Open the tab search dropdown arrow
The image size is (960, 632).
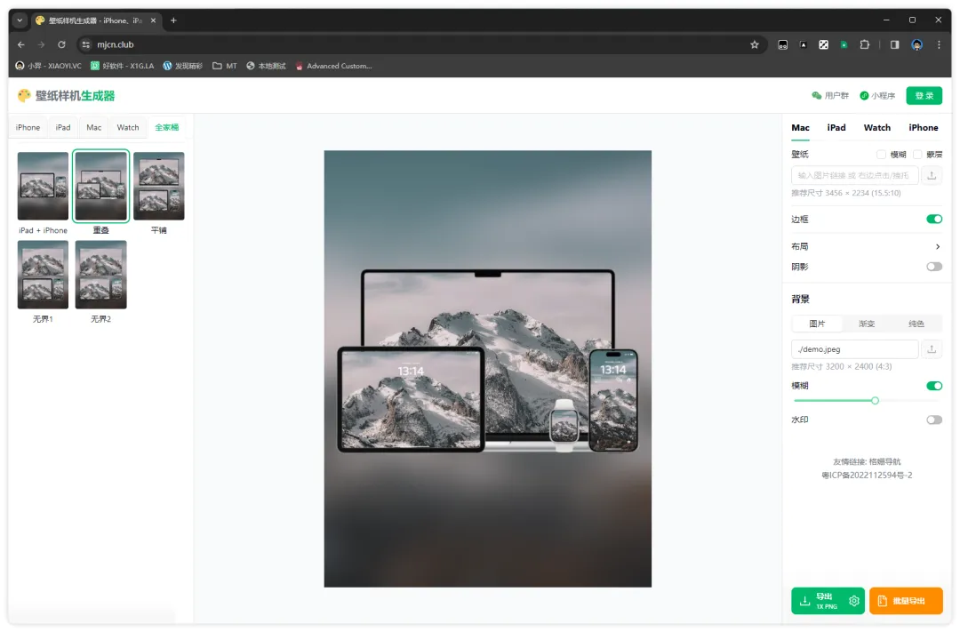click(20, 20)
